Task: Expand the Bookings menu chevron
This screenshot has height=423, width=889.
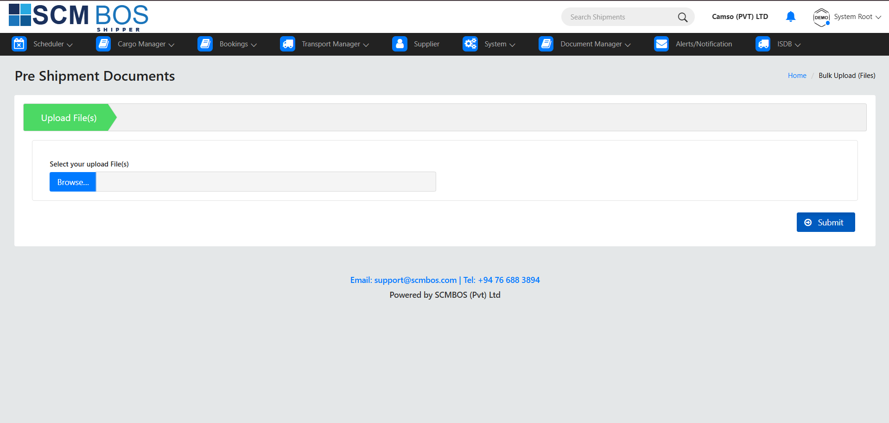Action: (x=254, y=45)
